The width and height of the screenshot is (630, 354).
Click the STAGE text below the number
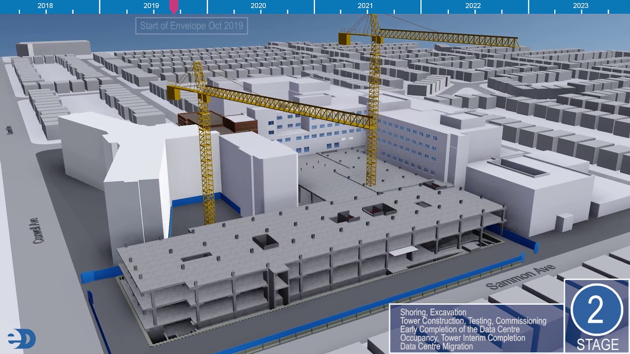tap(598, 344)
